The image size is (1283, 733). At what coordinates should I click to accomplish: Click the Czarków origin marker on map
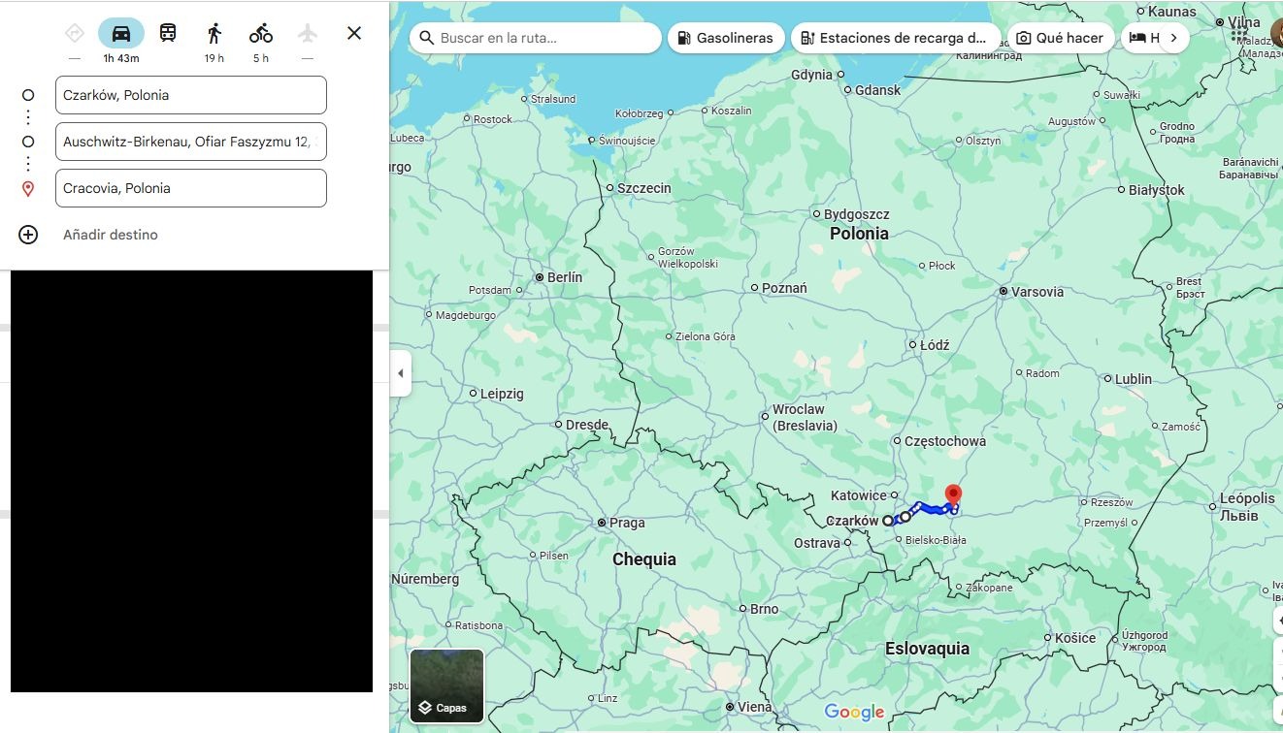point(888,521)
